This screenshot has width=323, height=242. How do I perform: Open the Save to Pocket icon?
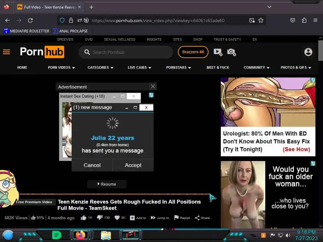pos(292,20)
